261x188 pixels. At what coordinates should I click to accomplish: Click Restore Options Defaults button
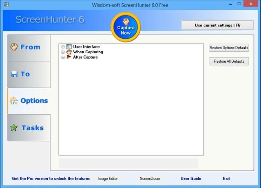coord(229,48)
